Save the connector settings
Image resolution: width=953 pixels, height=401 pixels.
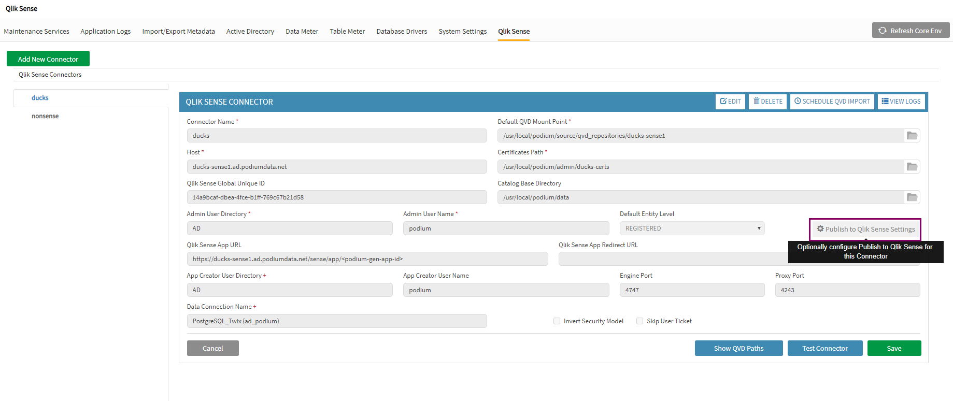894,348
